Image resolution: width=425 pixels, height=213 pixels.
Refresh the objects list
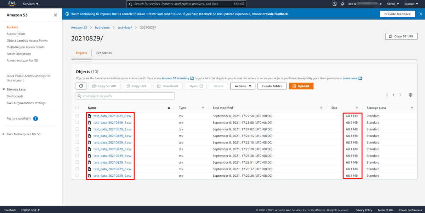pos(81,86)
